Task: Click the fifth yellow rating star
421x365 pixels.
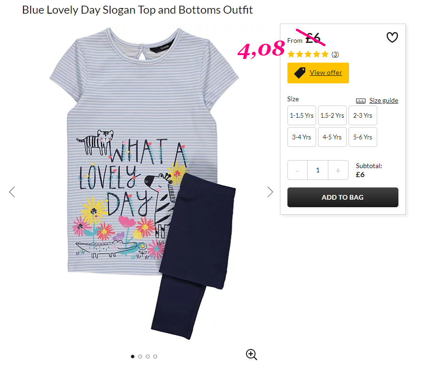Action: (325, 54)
